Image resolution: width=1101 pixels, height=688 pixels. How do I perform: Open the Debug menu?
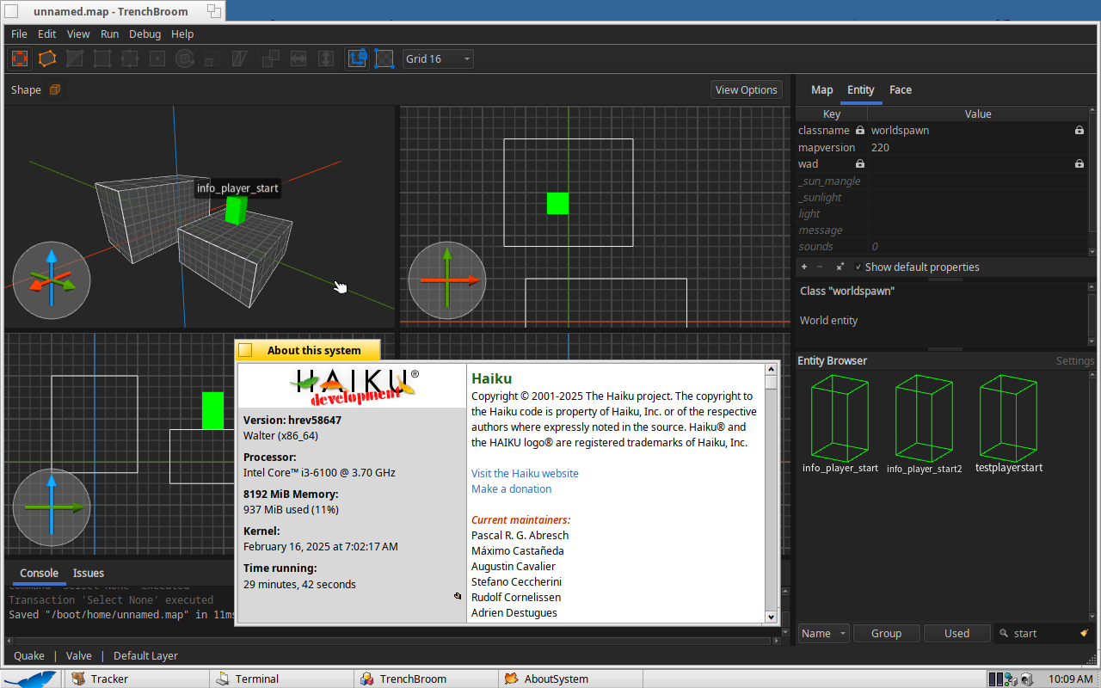pyautogui.click(x=145, y=34)
